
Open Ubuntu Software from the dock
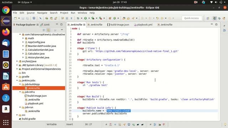6,87
